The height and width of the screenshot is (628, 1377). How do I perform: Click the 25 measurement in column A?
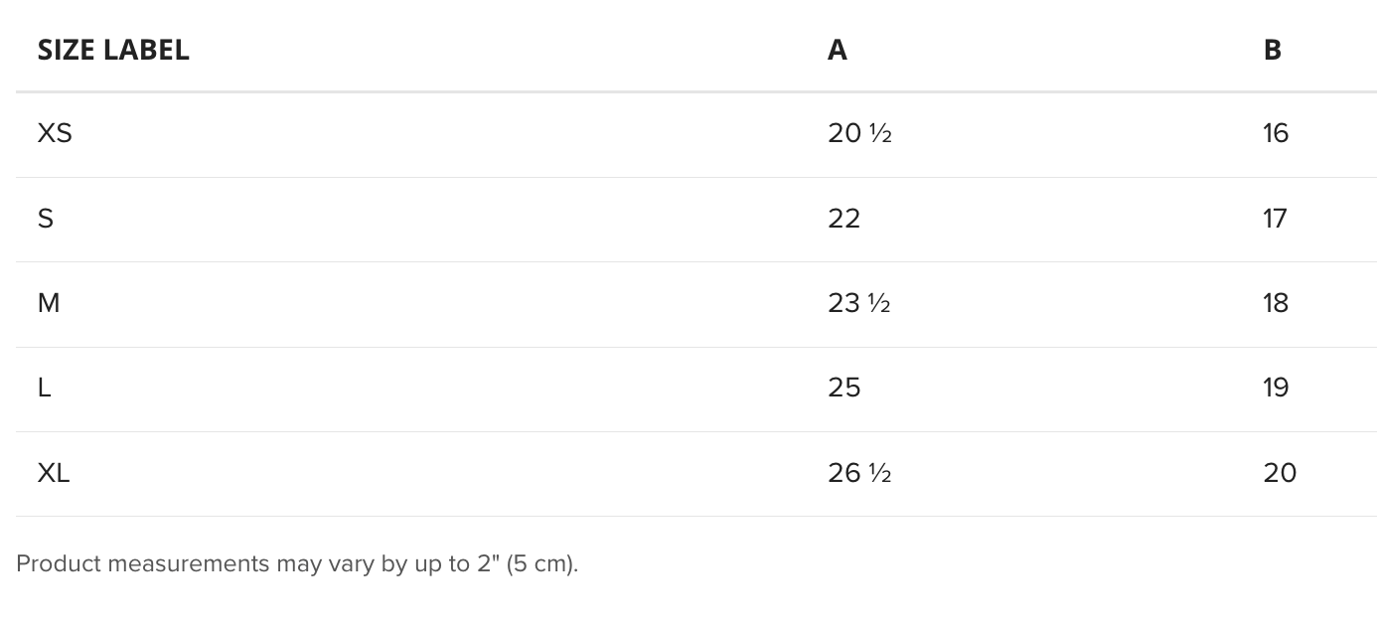pos(844,388)
